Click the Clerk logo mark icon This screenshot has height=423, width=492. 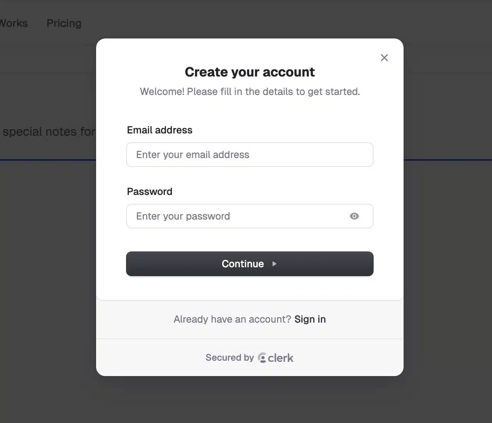click(x=262, y=358)
